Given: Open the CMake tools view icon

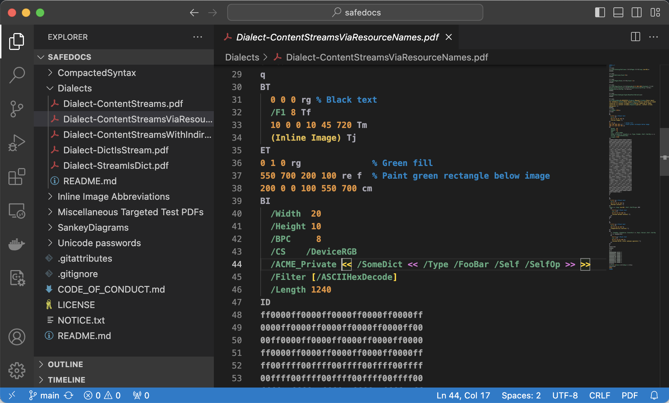Looking at the screenshot, I should point(17,278).
